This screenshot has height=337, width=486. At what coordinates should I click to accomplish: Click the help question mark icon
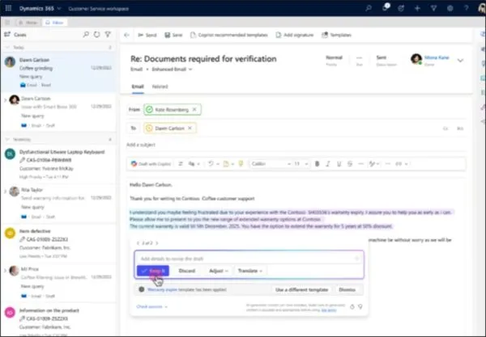[467, 8]
